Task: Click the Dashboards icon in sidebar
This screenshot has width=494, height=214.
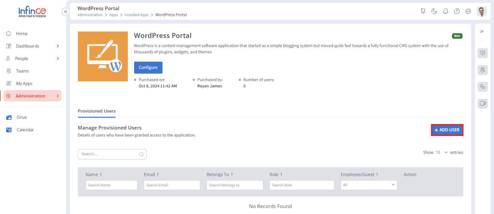Action: [9, 46]
